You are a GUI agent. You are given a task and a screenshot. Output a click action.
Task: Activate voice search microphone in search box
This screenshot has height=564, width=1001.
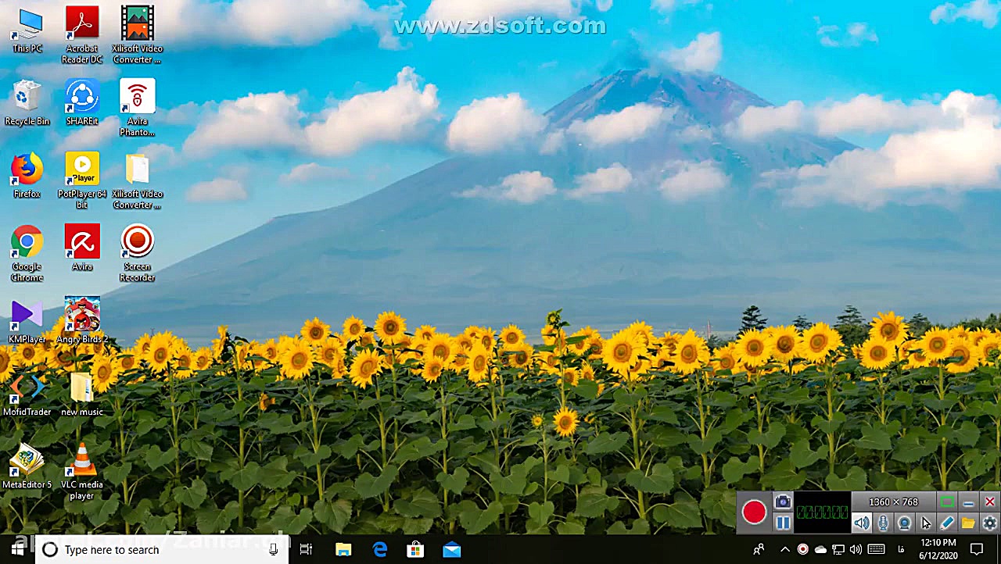pos(273,550)
